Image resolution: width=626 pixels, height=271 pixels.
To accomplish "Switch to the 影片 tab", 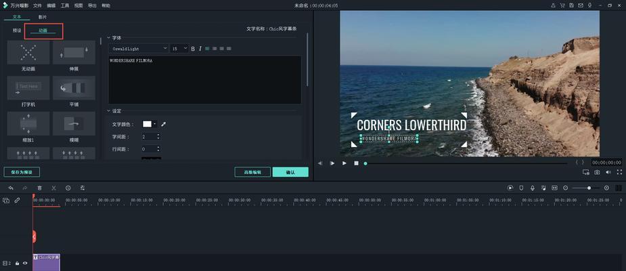I will (x=43, y=17).
